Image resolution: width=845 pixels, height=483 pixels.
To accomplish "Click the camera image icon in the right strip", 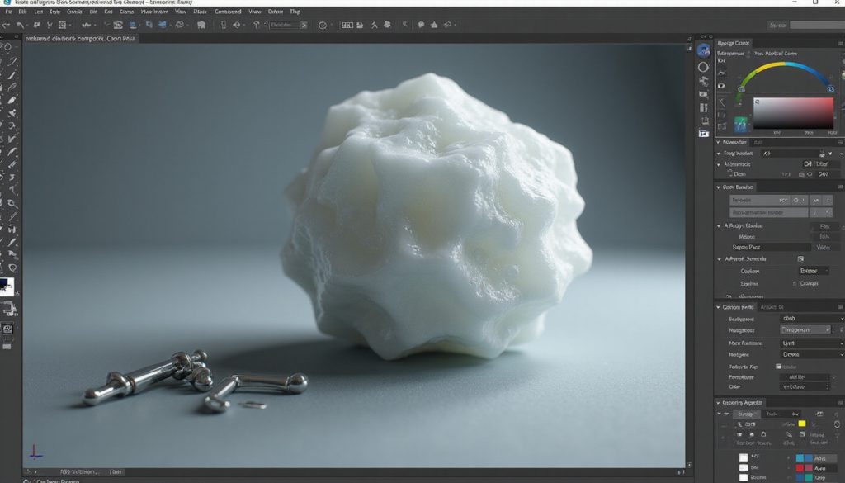I will [x=703, y=94].
